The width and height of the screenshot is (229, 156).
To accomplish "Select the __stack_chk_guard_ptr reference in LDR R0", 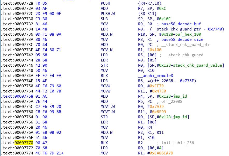I will point(176,29).
